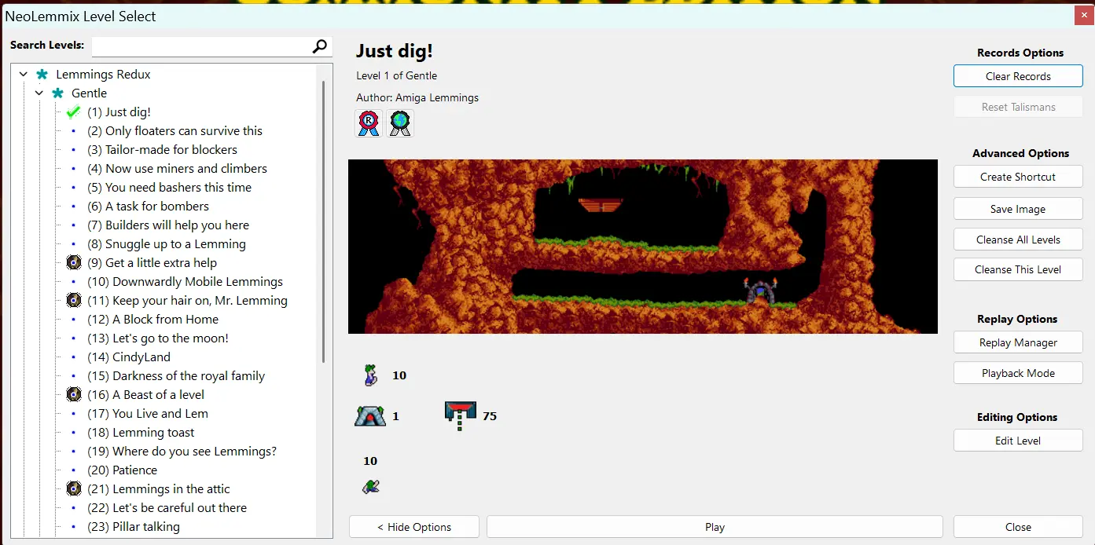Click the globe world-record ribbon badge
1095x545 pixels.
coord(400,123)
